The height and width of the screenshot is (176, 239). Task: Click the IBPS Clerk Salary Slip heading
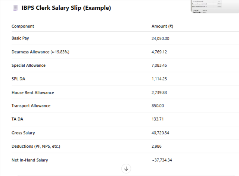(66, 8)
